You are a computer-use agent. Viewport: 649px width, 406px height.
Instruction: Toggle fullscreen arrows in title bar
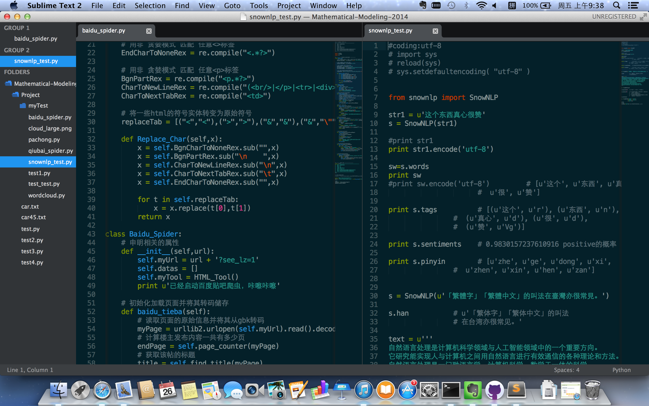point(643,17)
